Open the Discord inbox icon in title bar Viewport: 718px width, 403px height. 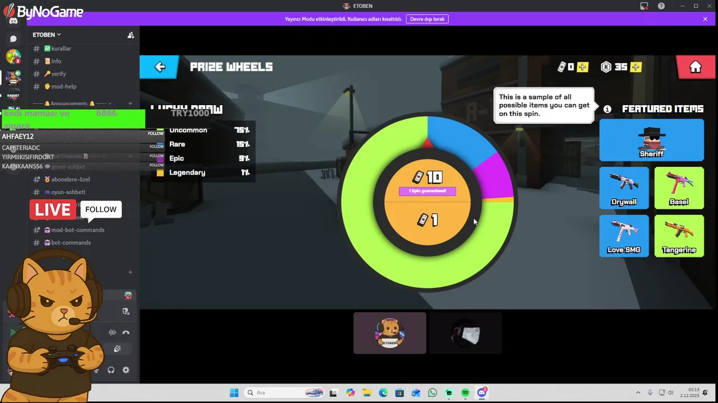[644, 6]
